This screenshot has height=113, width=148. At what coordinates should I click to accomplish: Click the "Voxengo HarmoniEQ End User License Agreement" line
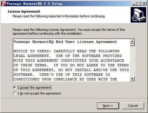tap(65, 42)
